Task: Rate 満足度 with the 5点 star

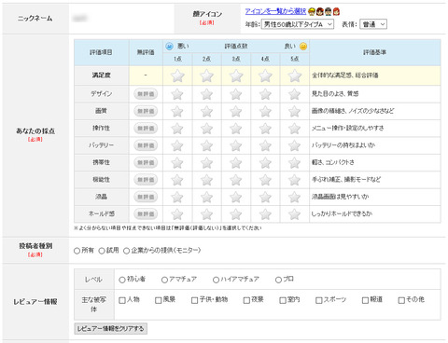Action: coord(294,75)
